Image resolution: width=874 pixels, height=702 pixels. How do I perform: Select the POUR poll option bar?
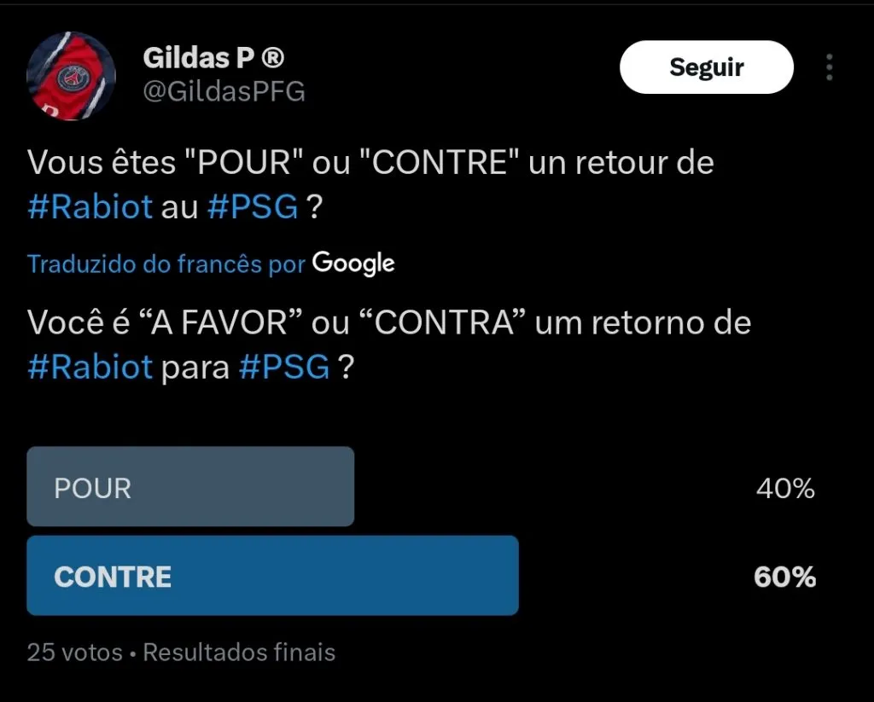(x=190, y=487)
